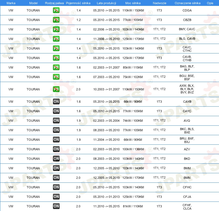Select engine code cell CAVC, CTHC

click(x=187, y=49)
